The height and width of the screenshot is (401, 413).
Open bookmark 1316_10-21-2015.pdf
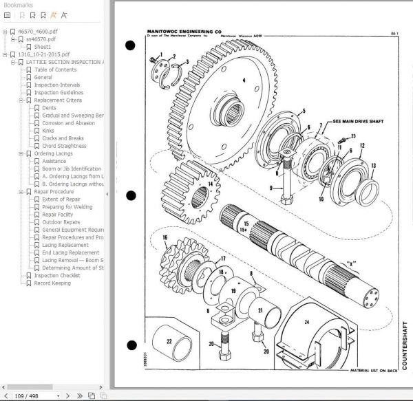tap(44, 54)
